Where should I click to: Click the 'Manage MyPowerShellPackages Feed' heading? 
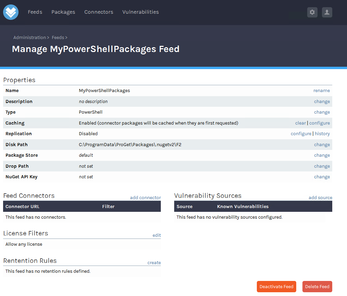[96, 49]
